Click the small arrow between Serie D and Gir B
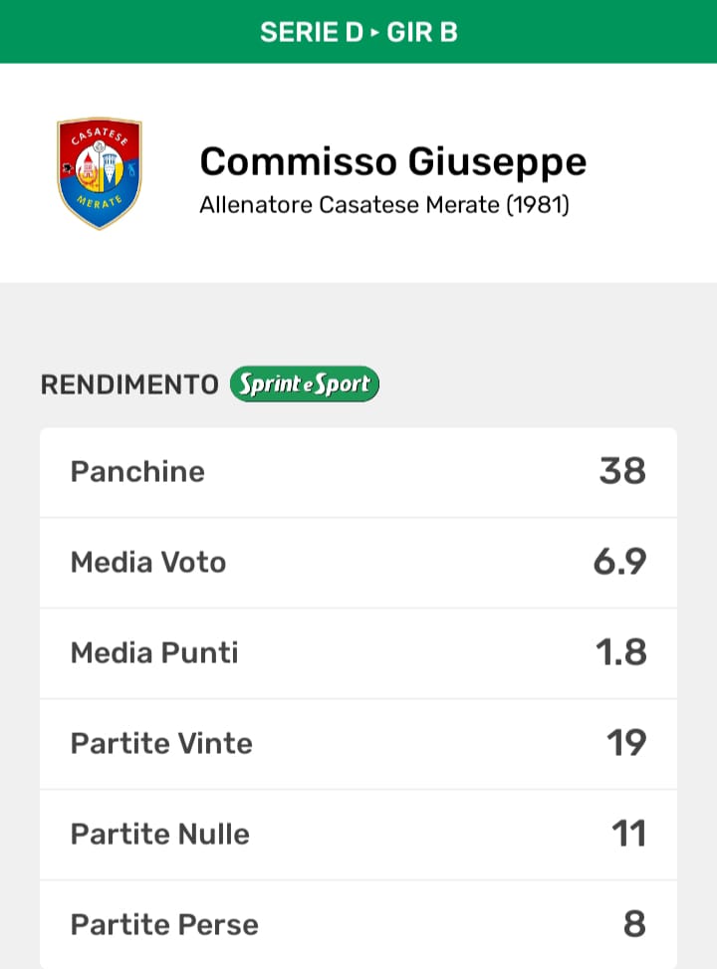Screen dimensions: 717x969 point(375,32)
